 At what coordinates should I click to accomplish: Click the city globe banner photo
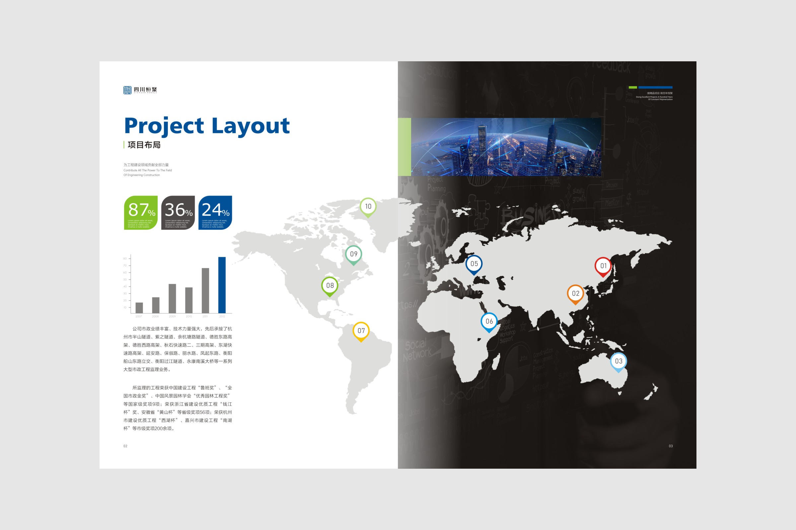(506, 147)
